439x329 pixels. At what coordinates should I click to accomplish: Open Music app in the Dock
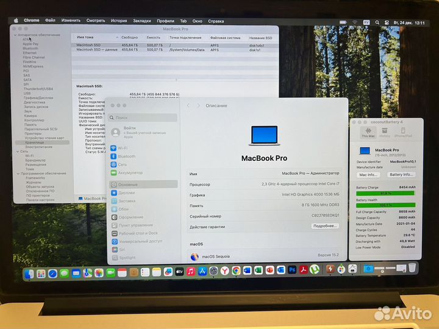[191, 271]
